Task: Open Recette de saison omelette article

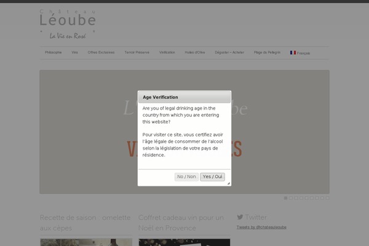Action: pos(85,223)
